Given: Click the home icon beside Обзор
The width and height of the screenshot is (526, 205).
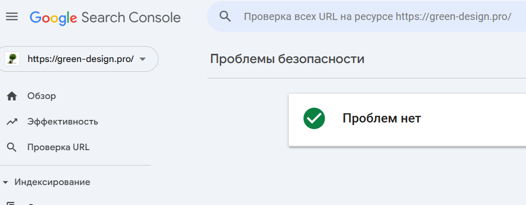Looking at the screenshot, I should pyautogui.click(x=12, y=96).
